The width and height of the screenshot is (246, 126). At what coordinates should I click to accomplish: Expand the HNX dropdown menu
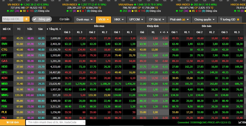(x=119, y=19)
